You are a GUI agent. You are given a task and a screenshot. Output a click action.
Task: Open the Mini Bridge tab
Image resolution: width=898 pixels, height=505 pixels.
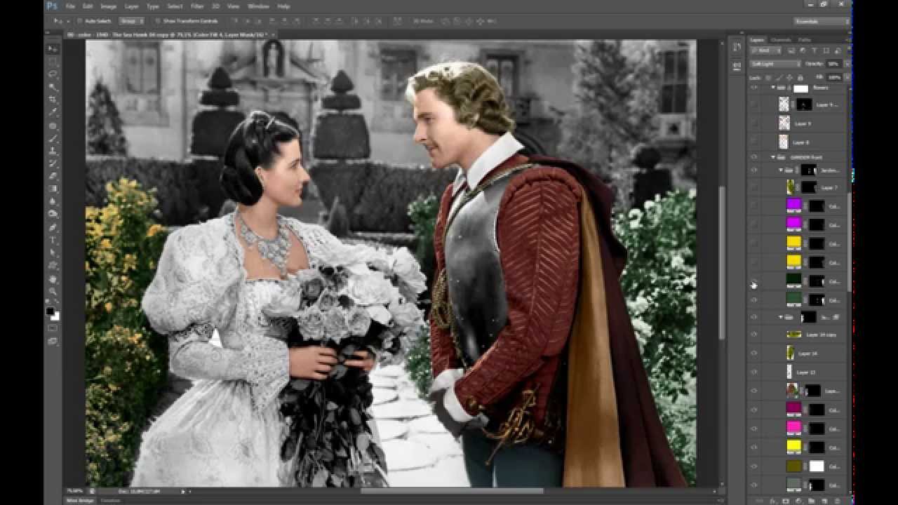click(x=80, y=501)
